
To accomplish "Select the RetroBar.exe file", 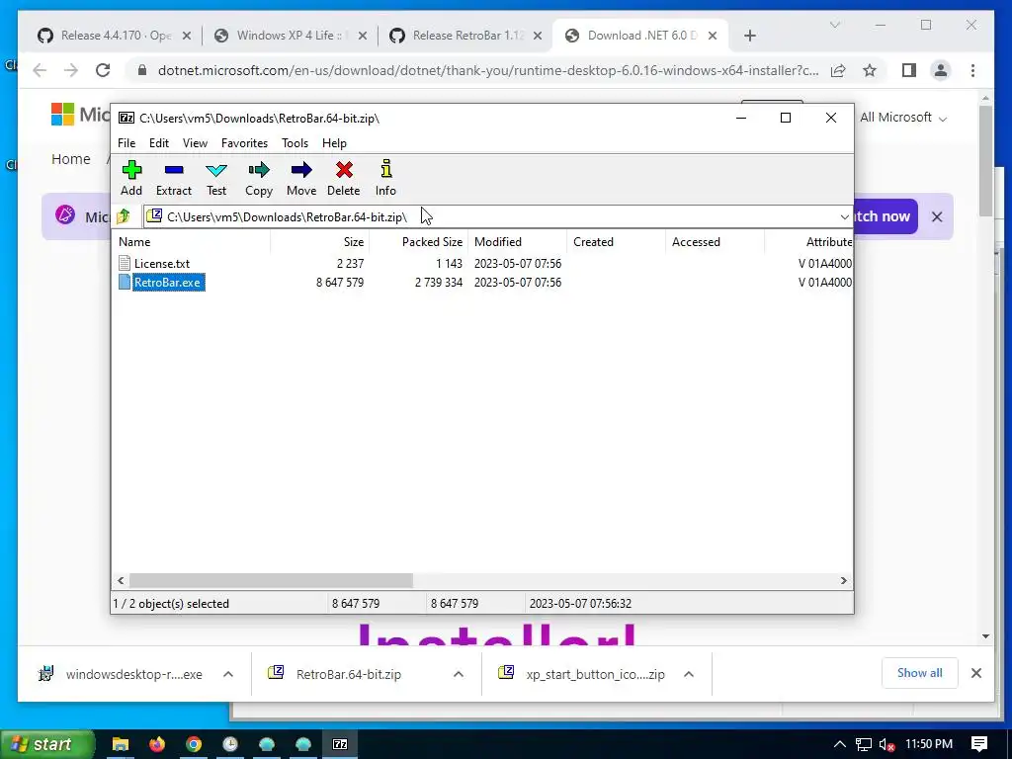I will 167,282.
